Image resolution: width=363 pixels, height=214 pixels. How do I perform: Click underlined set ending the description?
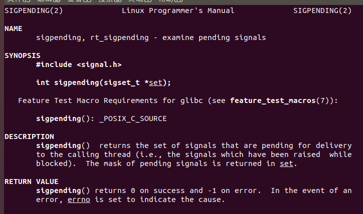[x=286, y=163]
